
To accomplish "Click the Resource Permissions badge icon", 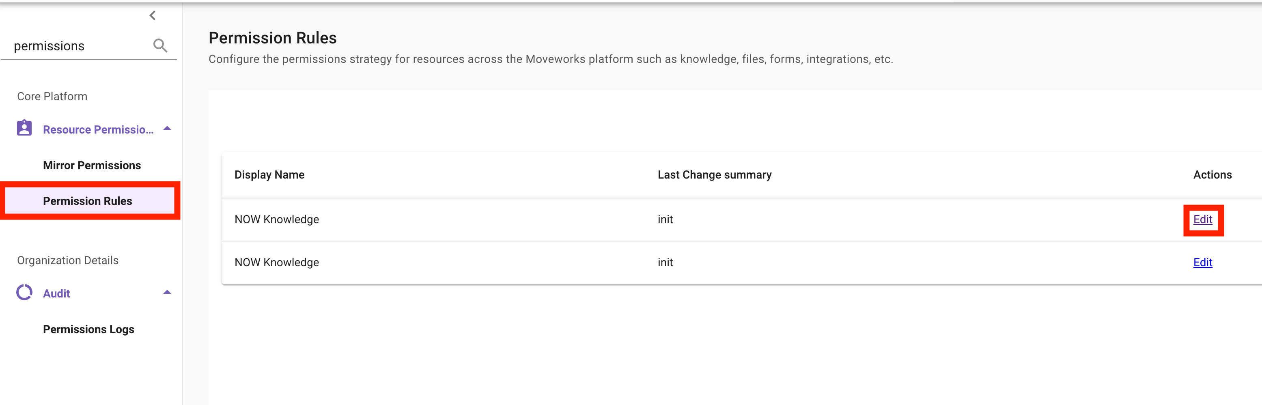I will [x=24, y=128].
